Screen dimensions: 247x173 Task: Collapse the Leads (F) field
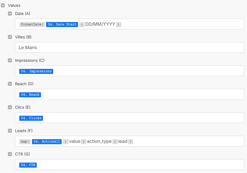pos(10,131)
